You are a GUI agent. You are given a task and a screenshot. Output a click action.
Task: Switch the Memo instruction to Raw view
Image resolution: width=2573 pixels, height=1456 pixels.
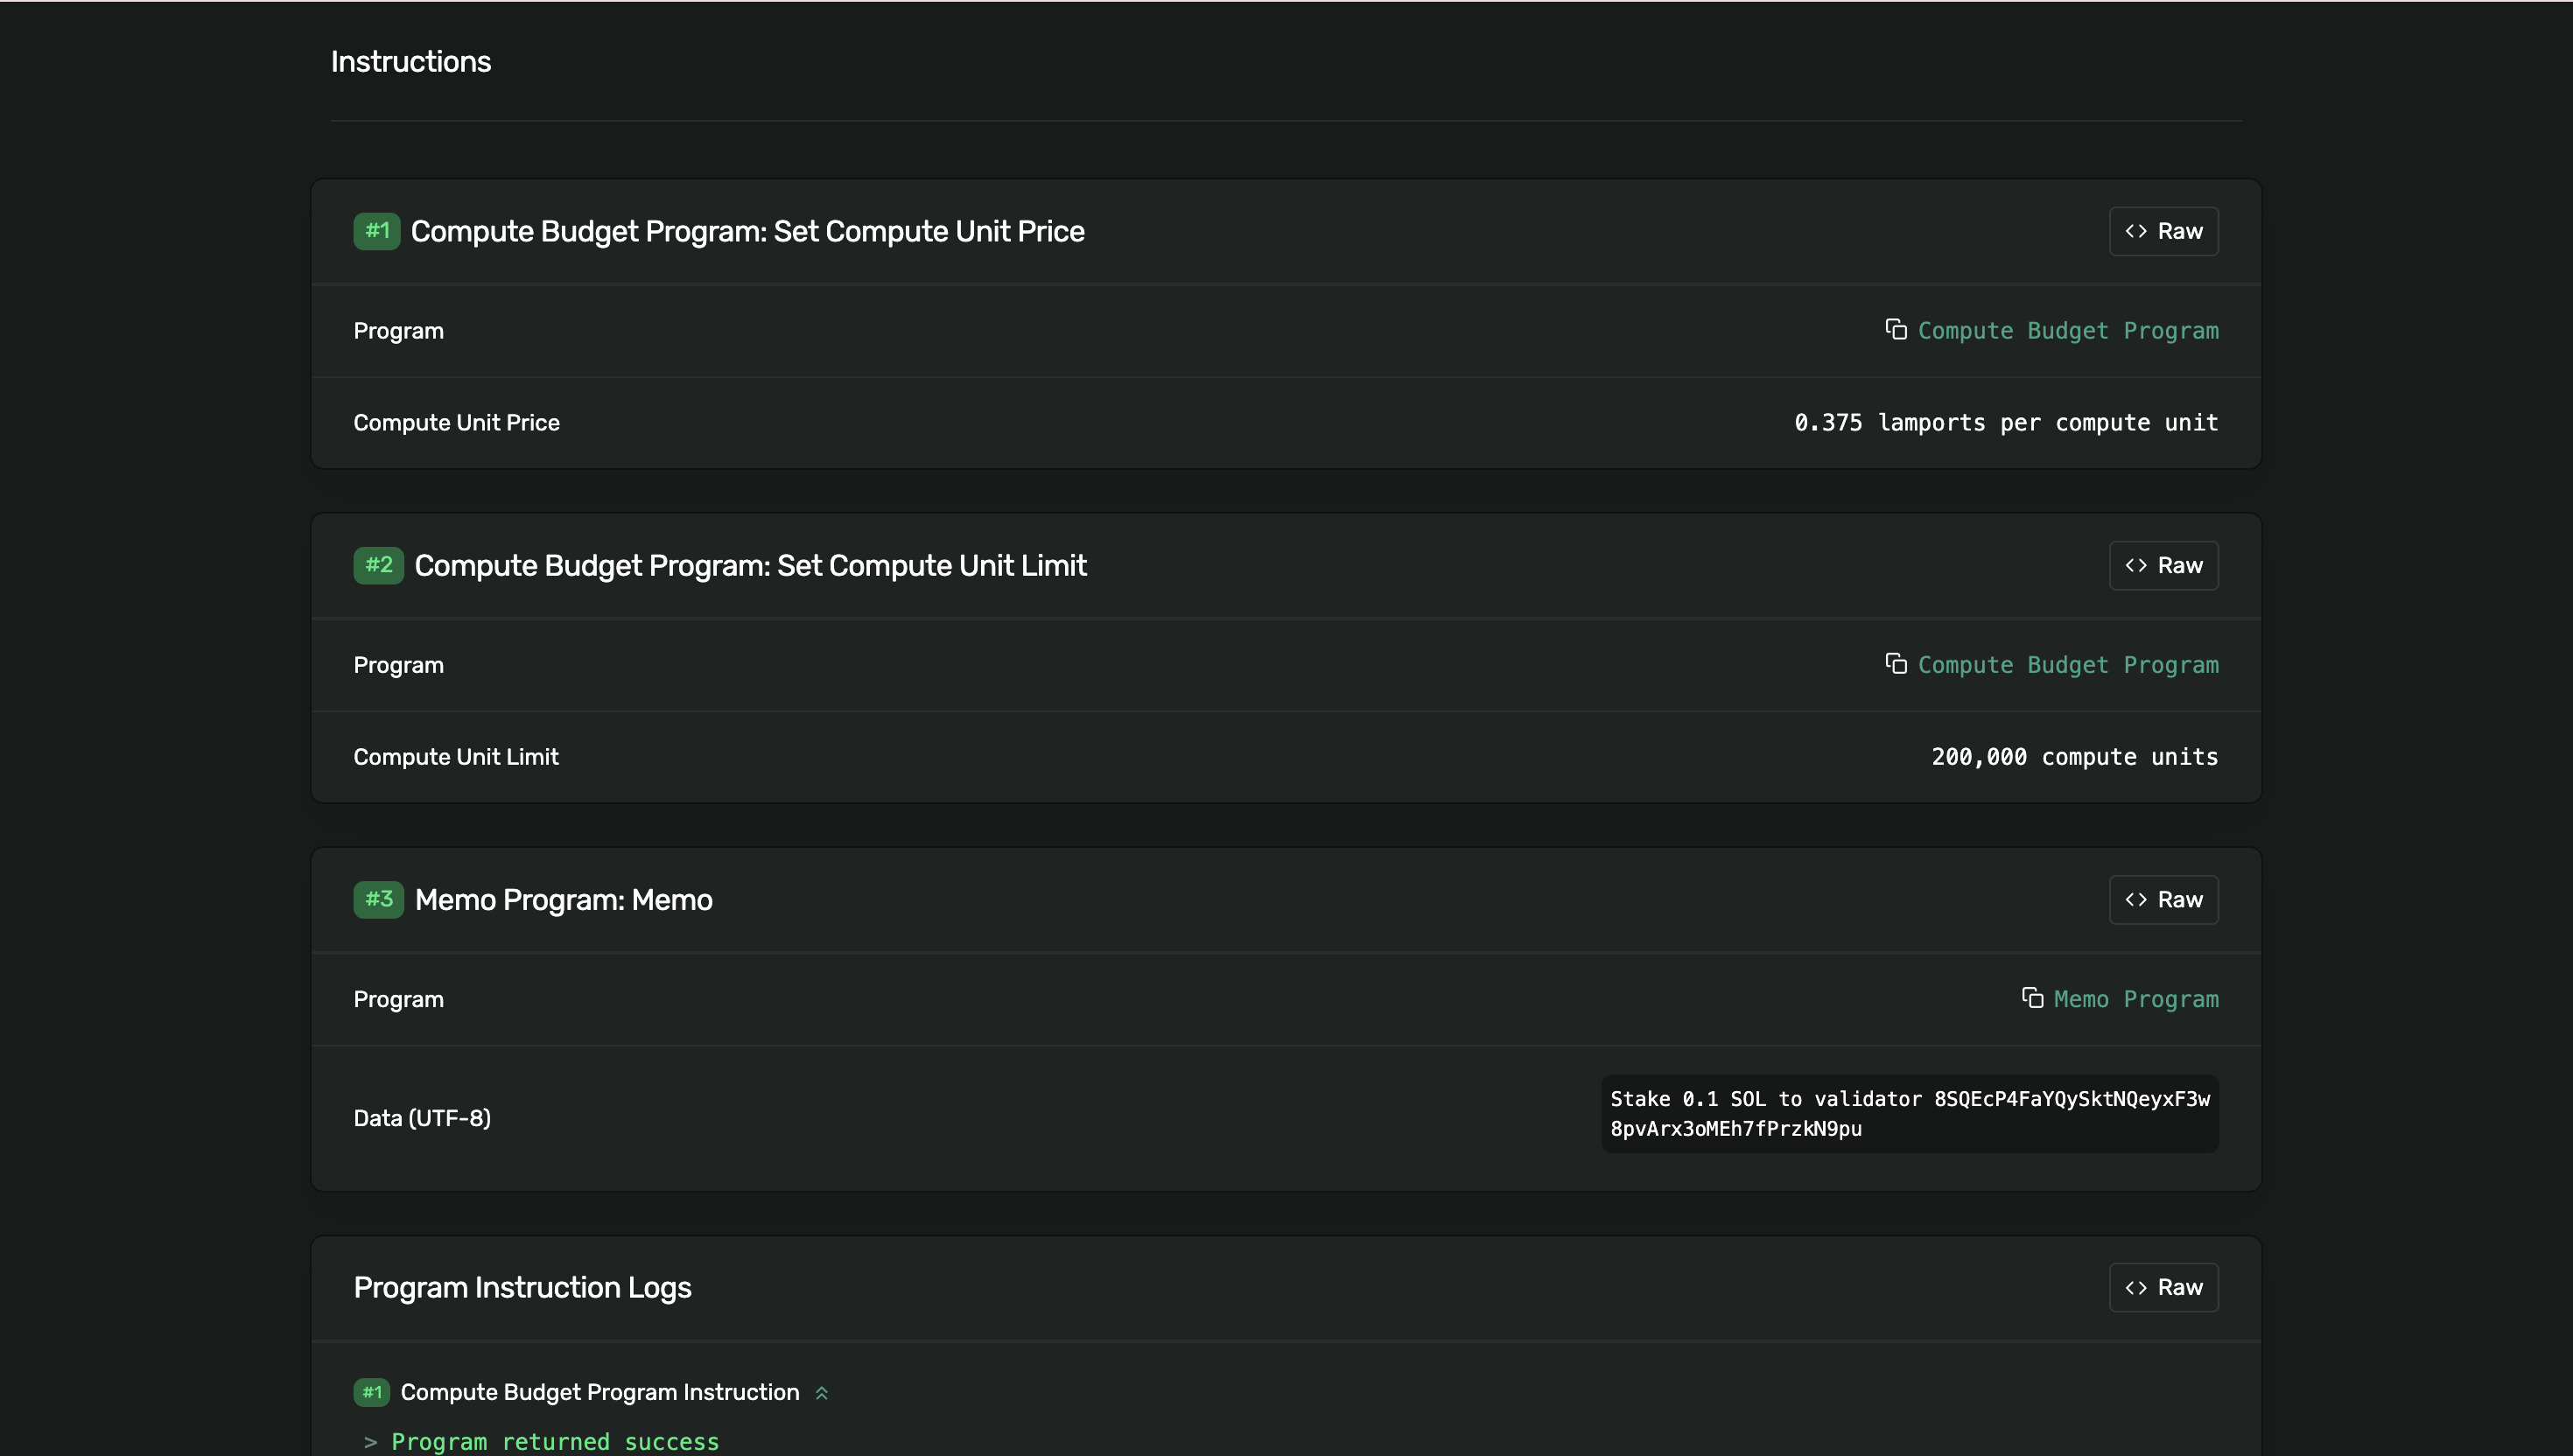pos(2163,899)
